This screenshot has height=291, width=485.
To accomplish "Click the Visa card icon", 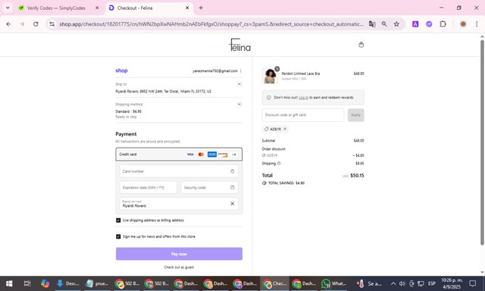I will [190, 155].
